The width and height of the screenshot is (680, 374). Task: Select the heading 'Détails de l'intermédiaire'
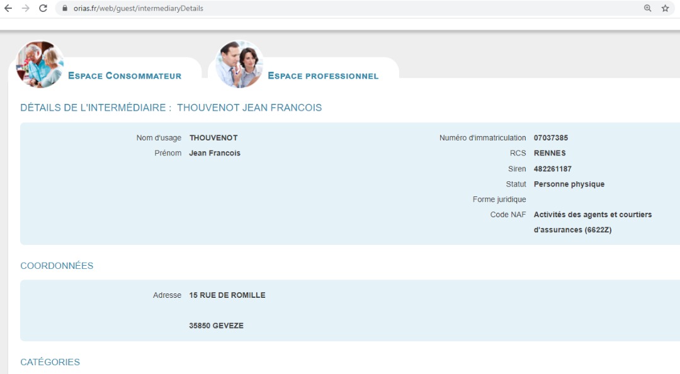pos(96,108)
